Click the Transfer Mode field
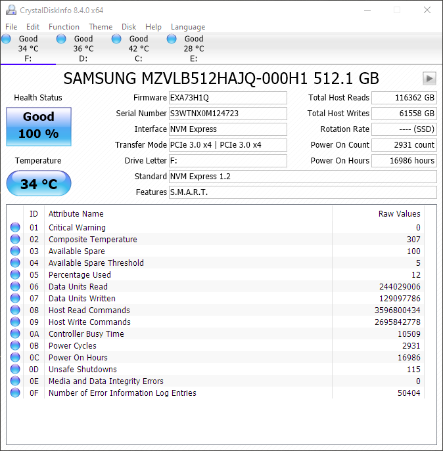Image resolution: width=443 pixels, height=451 pixels. coord(227,145)
